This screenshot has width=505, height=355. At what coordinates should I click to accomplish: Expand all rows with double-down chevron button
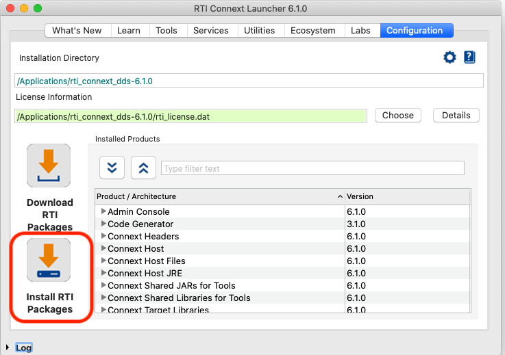point(112,168)
